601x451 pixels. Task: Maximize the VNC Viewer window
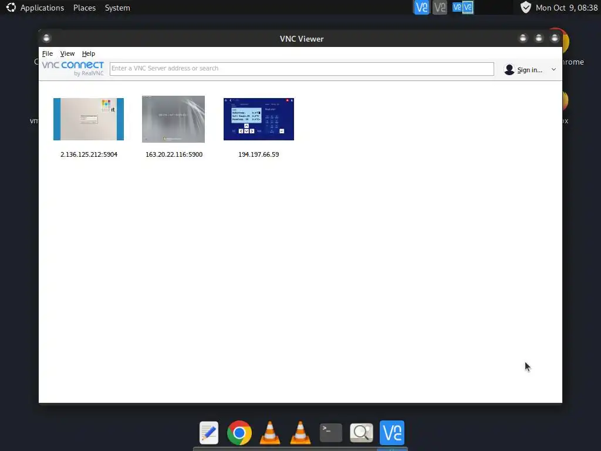pos(539,38)
